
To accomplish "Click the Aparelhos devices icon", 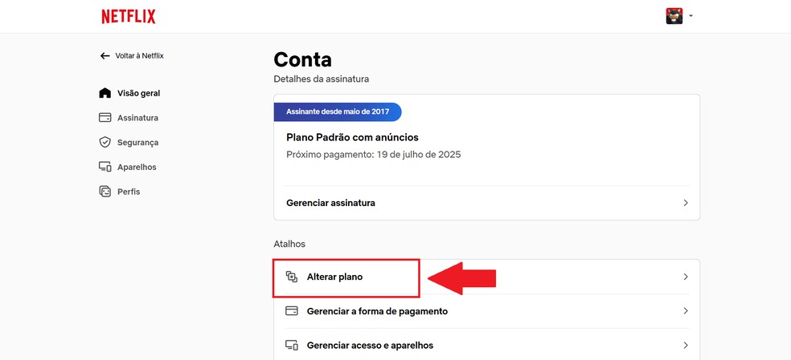I will pyautogui.click(x=105, y=167).
